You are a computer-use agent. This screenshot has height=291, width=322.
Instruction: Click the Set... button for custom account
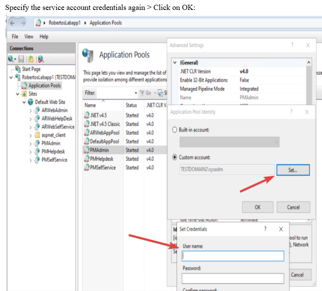coord(293,170)
